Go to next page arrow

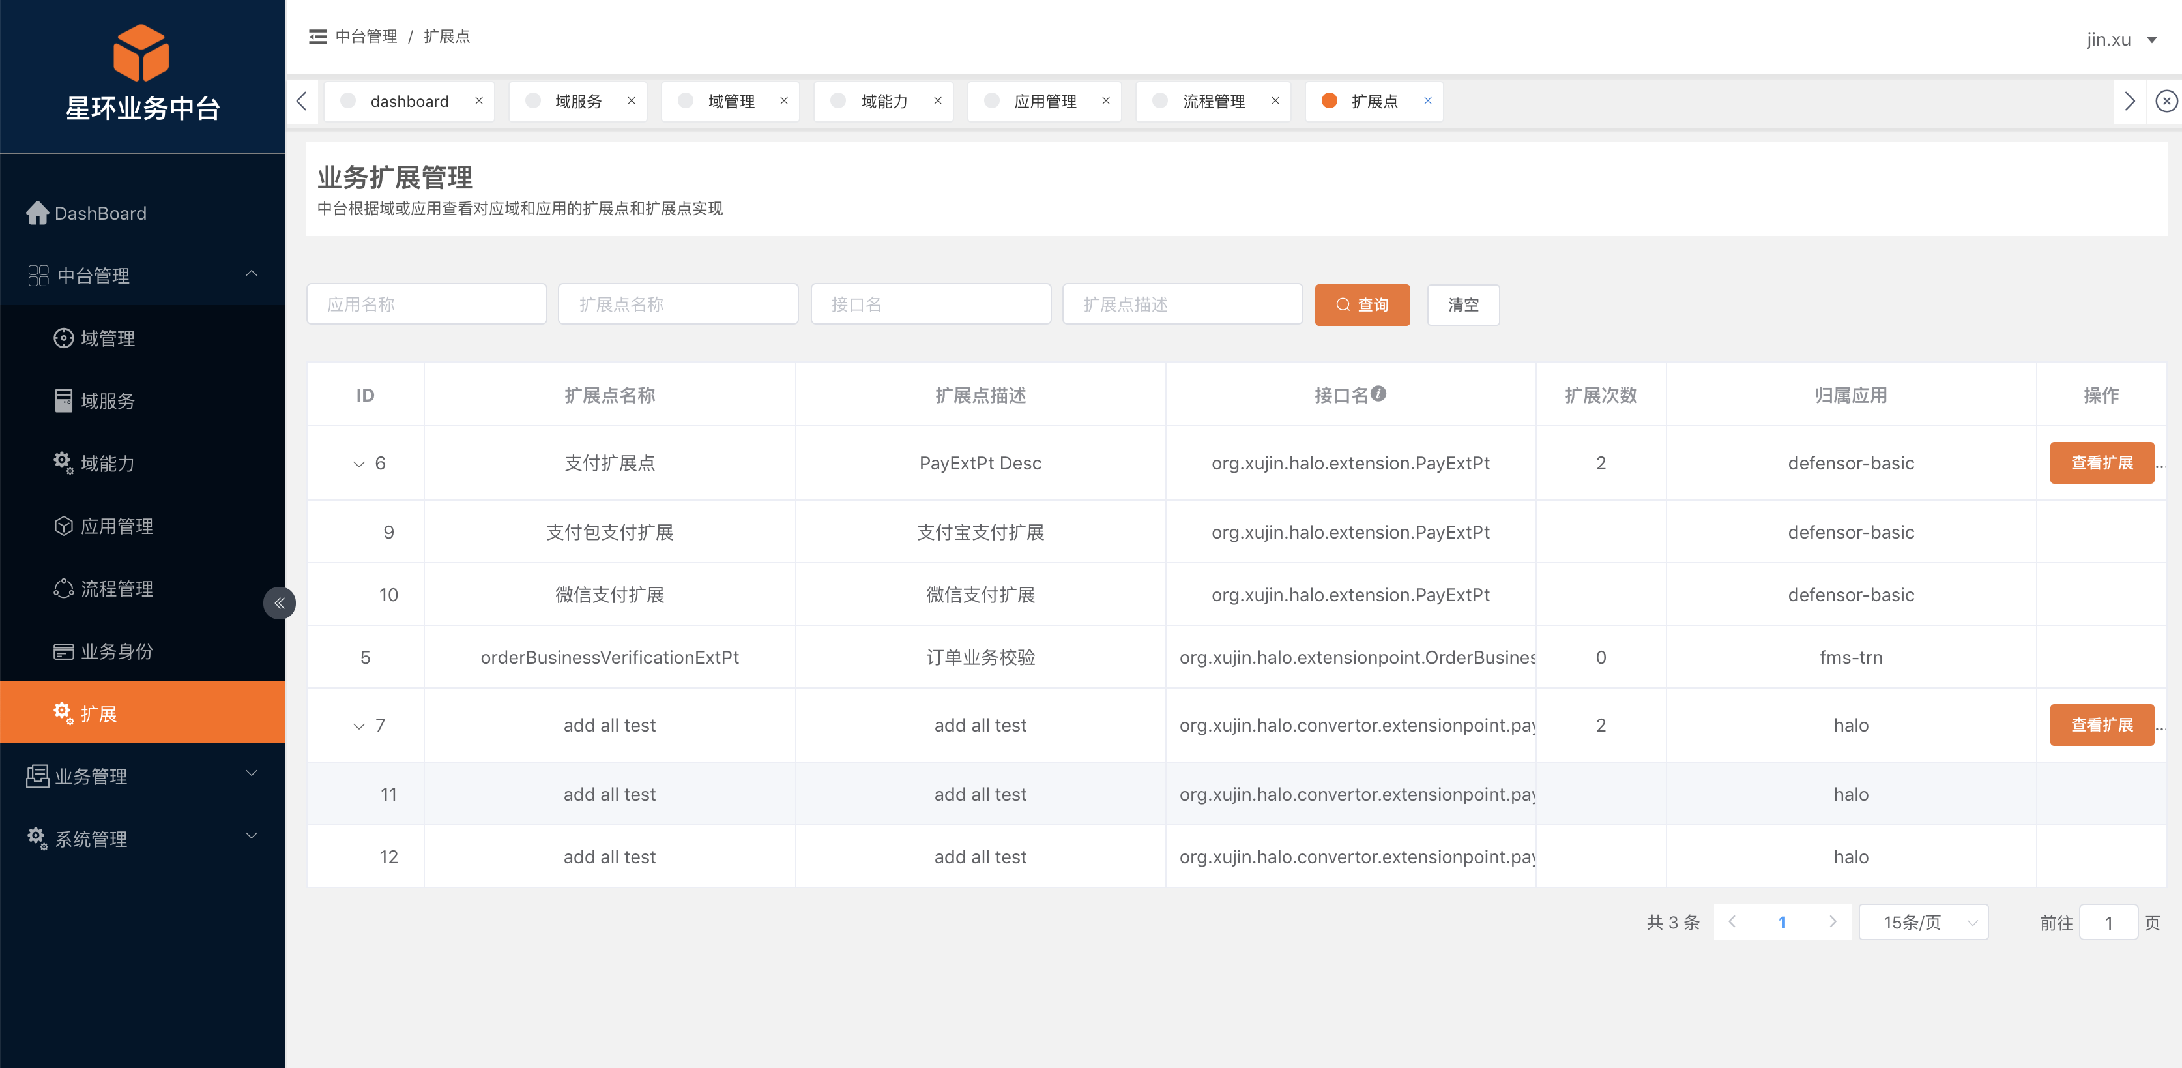[1832, 922]
